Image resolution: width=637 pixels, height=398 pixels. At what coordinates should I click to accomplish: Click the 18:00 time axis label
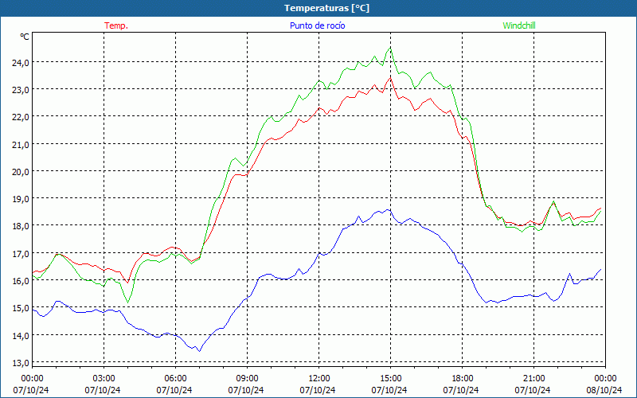pos(462,379)
